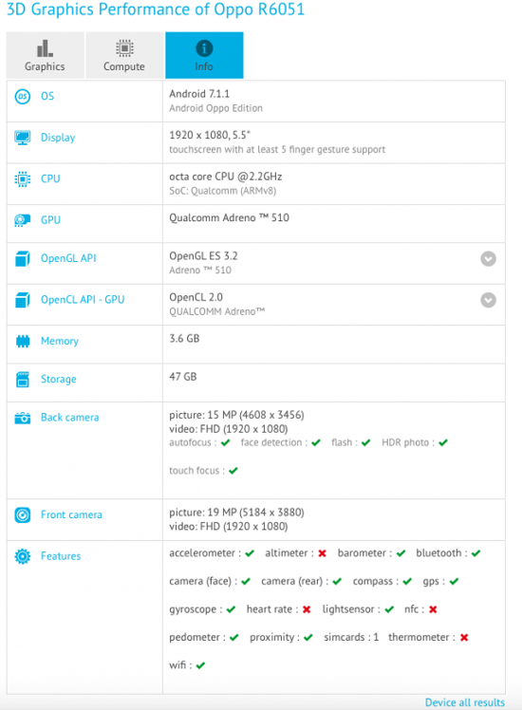Expand the OpenCL 2.0 details arrow

point(488,300)
